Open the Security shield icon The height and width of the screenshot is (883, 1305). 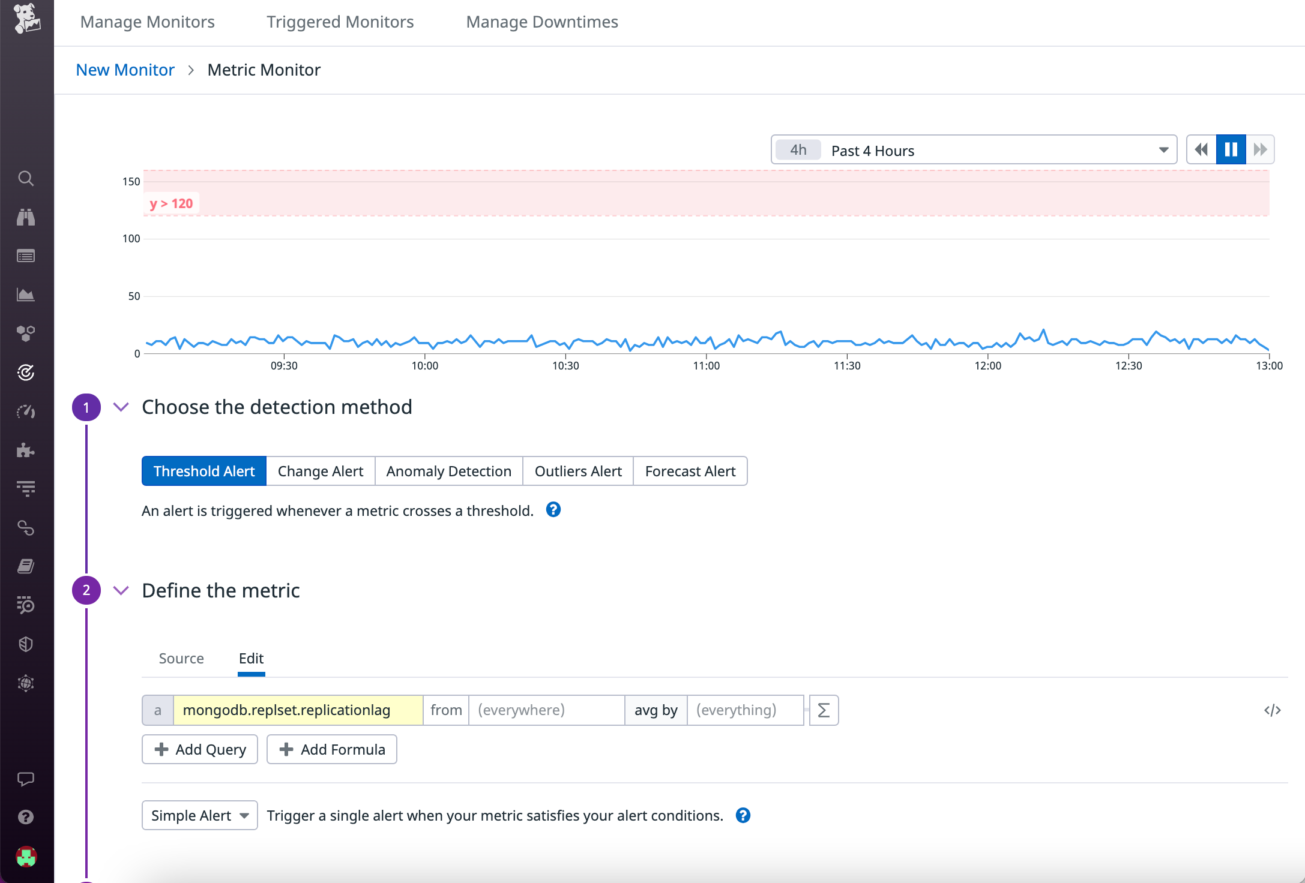coord(26,644)
